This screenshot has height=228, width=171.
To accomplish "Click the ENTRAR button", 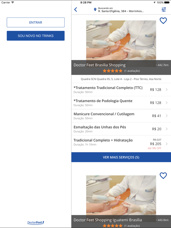I will click(36, 22).
